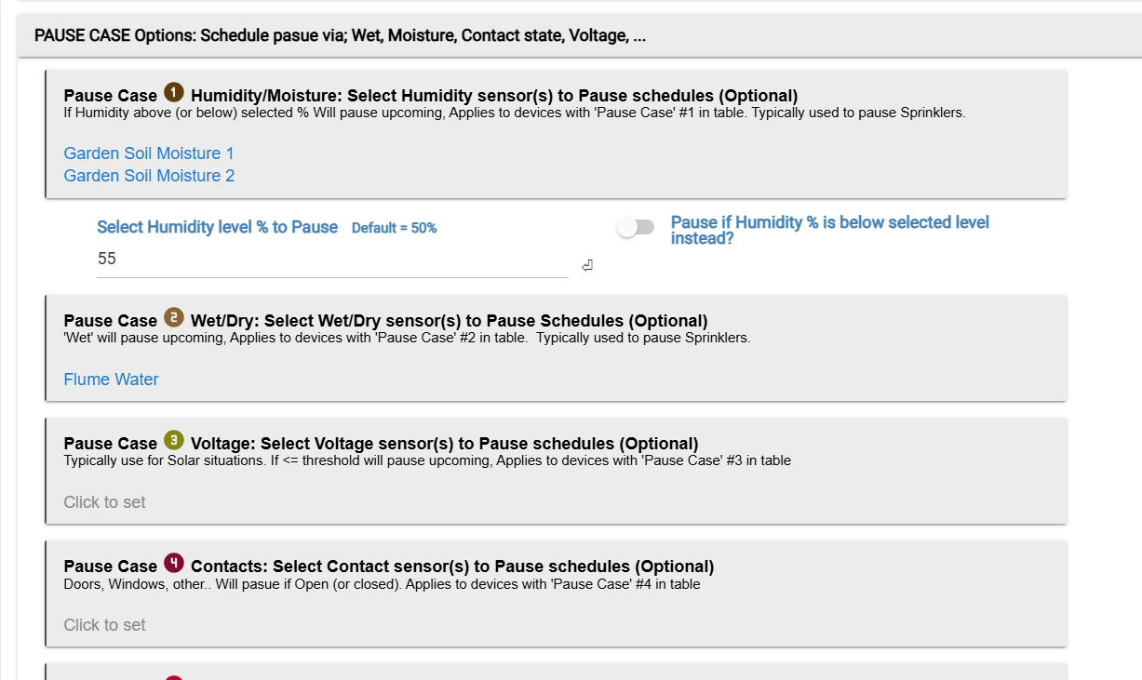Click the Contacts sensor selection heading
Image resolution: width=1142 pixels, height=680 pixels.
pos(451,567)
